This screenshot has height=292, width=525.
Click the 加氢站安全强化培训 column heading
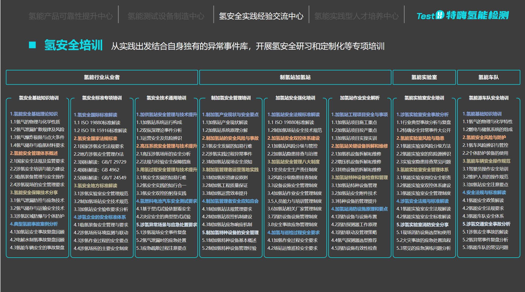pyautogui.click(x=295, y=98)
